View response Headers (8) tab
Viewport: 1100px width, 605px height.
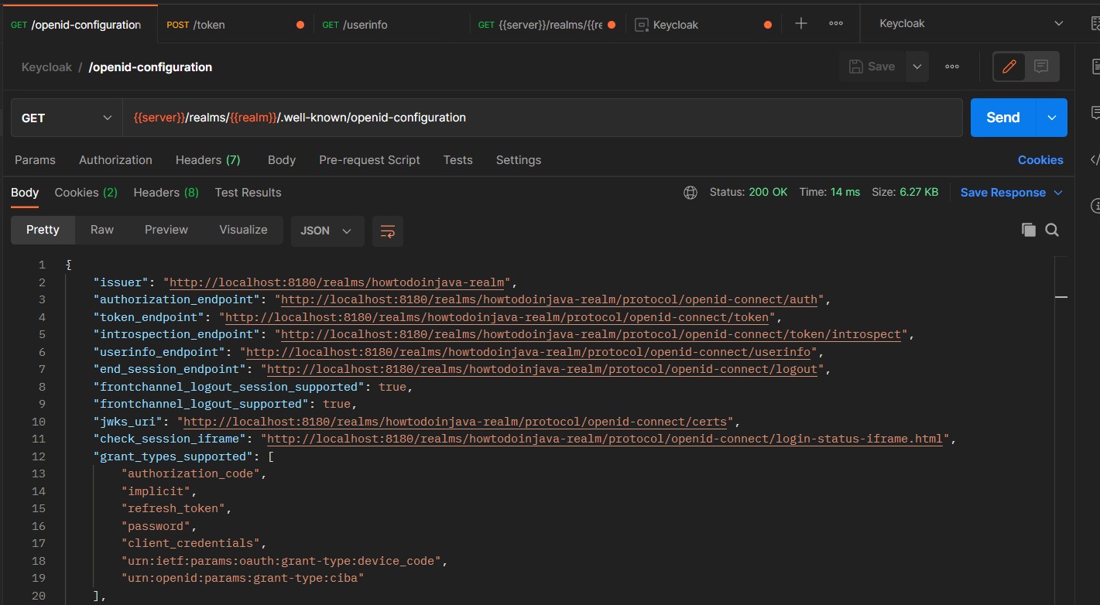pos(166,193)
